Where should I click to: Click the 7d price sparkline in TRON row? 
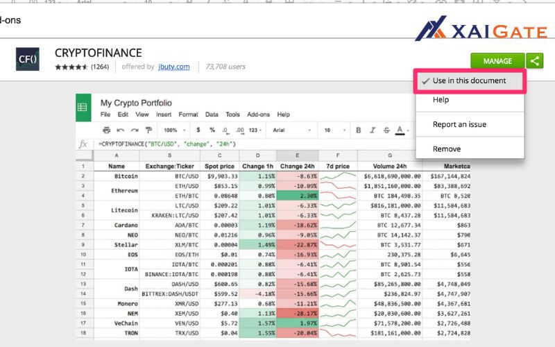[338, 333]
